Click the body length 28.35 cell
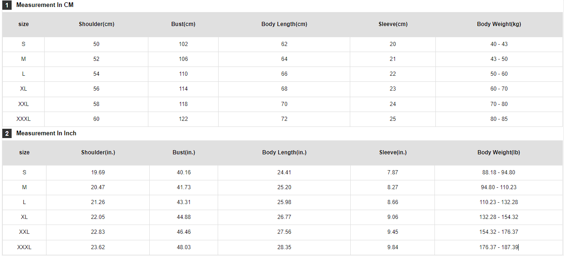The image size is (567, 258). click(284, 247)
